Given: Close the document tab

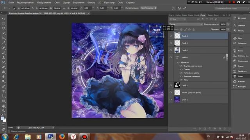Looking at the screenshot, I should [x=89, y=14].
